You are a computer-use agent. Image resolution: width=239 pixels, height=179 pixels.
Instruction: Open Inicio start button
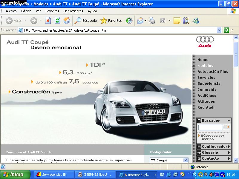click(x=15, y=175)
